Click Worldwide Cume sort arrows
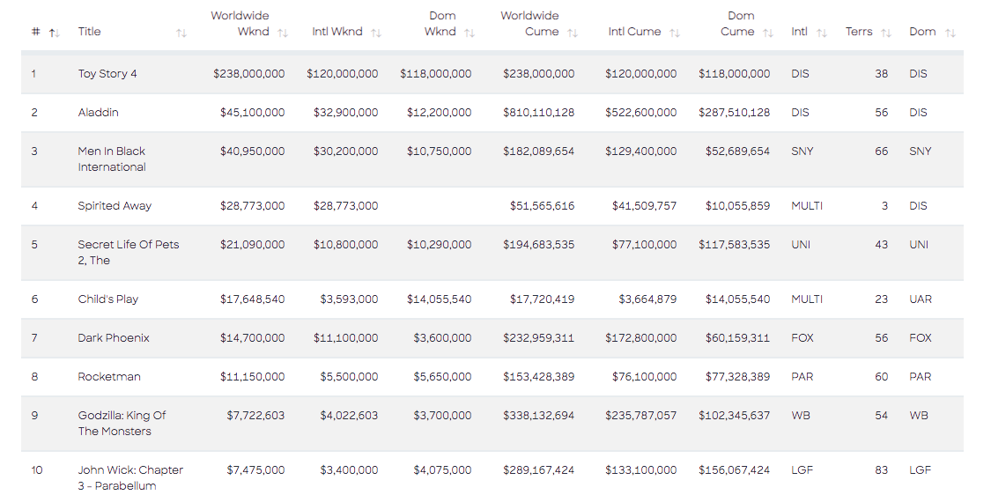The width and height of the screenshot is (991, 495). coord(573,33)
